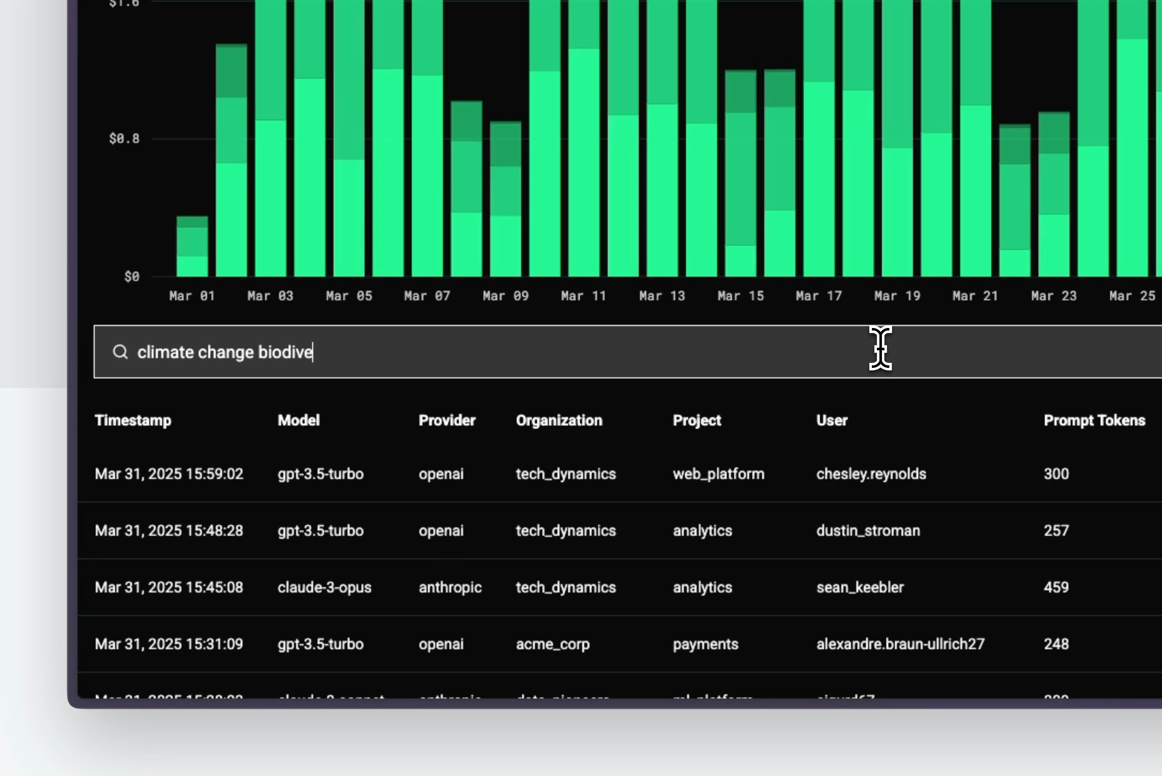Open the chesley.reynolds log row

(871, 474)
